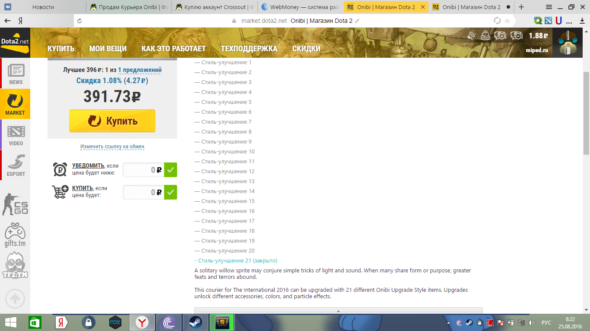Screen dimensions: 590x331
Task: Switch to 'Продам Курьера Onibi' tab
Action: tap(129, 7)
